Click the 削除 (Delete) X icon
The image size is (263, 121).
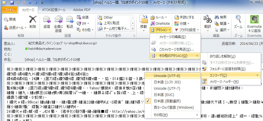tap(33, 20)
